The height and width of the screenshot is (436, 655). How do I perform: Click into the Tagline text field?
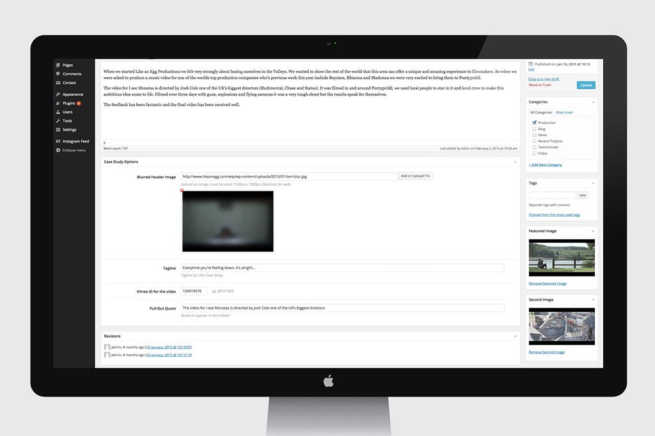342,268
